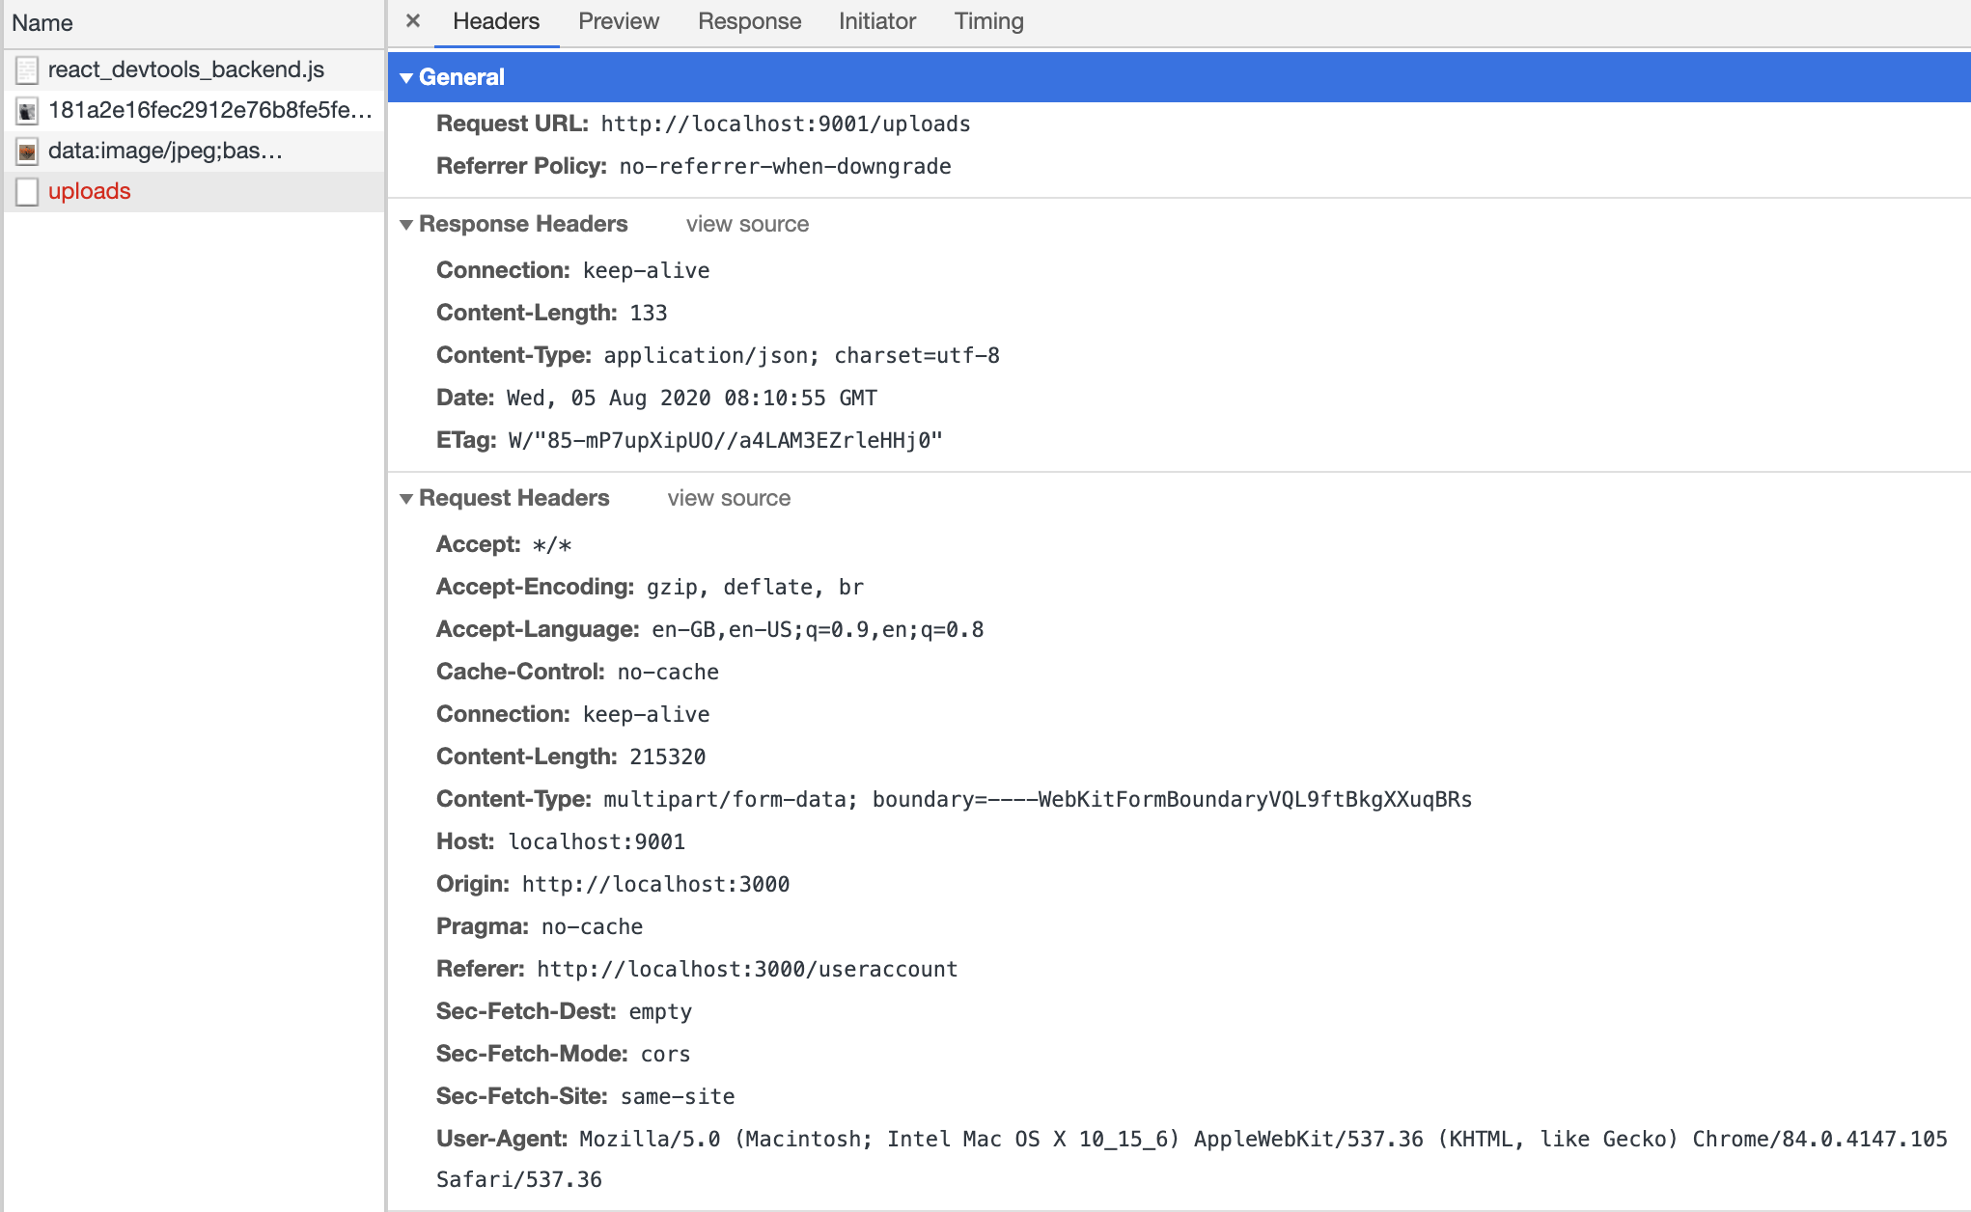The height and width of the screenshot is (1212, 1971).
Task: Click the data:image/jpeg thumbnail icon
Action: (x=27, y=151)
